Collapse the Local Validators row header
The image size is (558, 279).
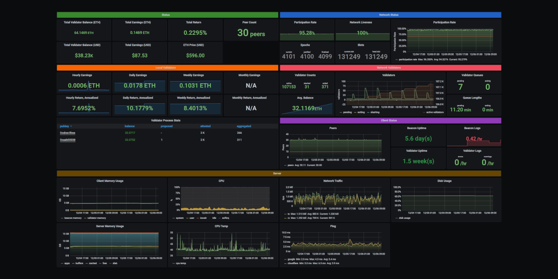coord(166,68)
